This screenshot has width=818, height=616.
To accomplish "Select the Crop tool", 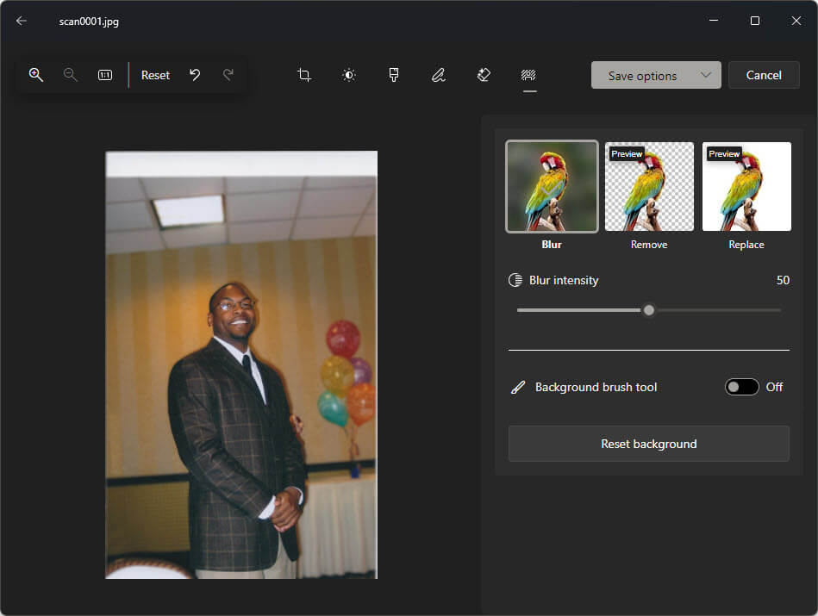I will click(304, 75).
